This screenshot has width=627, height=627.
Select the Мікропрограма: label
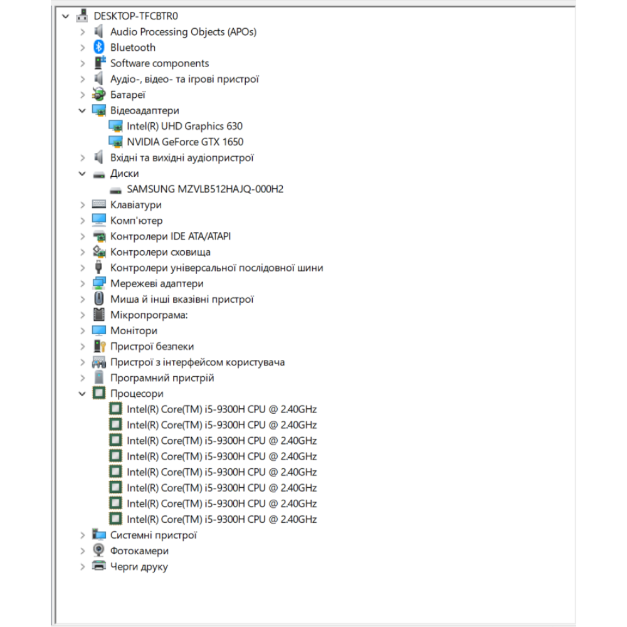[x=149, y=315]
